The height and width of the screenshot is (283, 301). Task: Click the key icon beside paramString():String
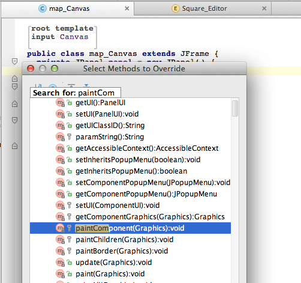point(69,137)
